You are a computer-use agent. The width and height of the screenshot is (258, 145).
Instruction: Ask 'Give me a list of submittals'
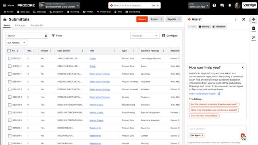[204, 116]
